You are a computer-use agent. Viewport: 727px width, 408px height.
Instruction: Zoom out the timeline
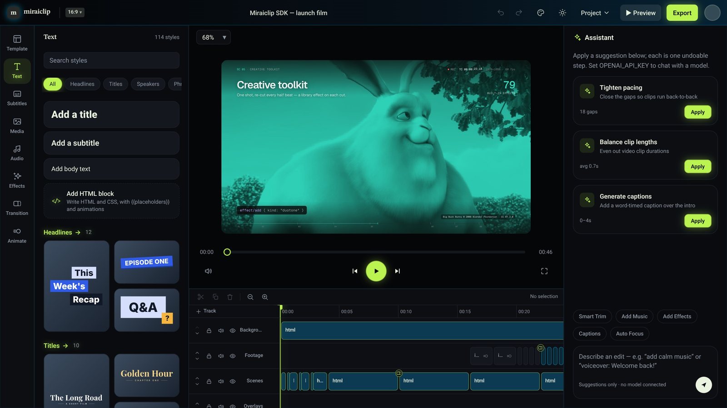[x=250, y=297]
